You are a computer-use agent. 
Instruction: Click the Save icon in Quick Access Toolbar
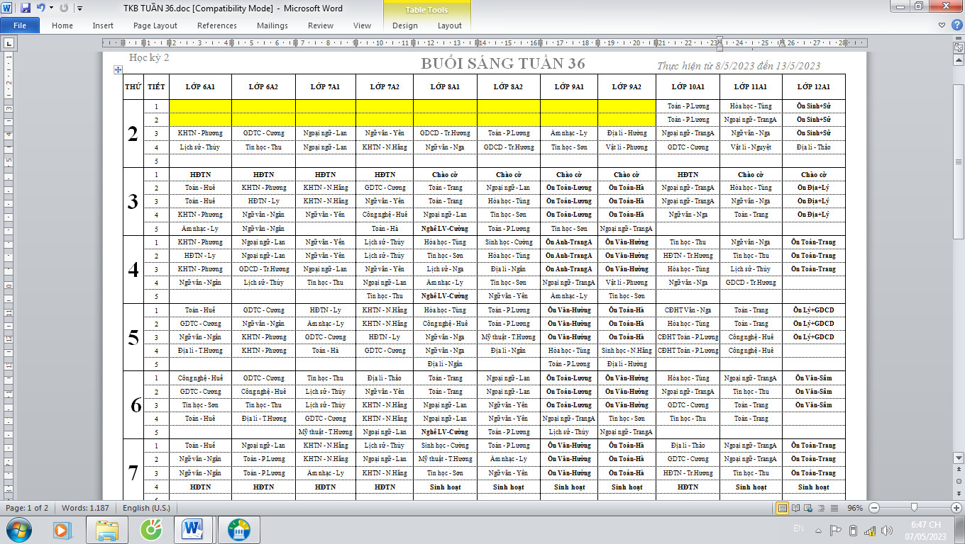click(x=26, y=8)
